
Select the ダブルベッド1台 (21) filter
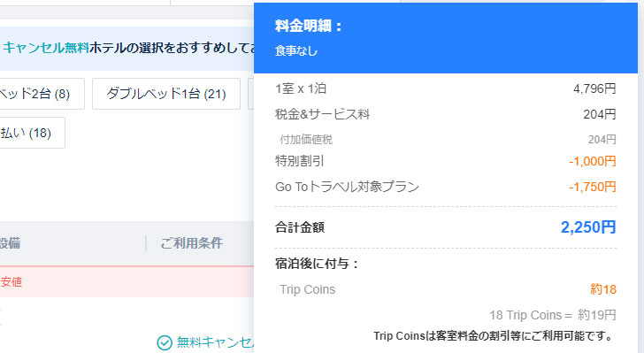click(x=166, y=94)
